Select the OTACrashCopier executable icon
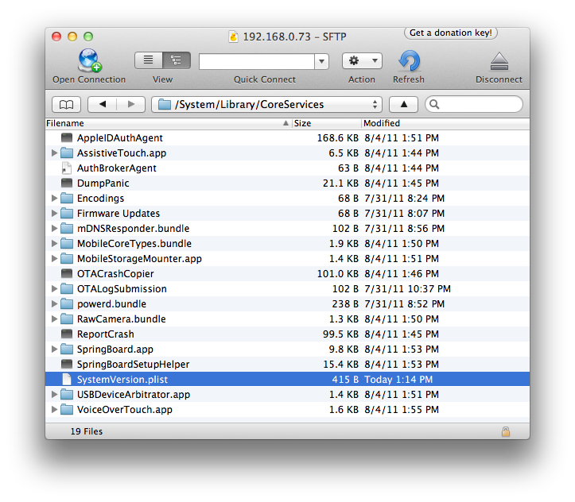 [x=67, y=273]
